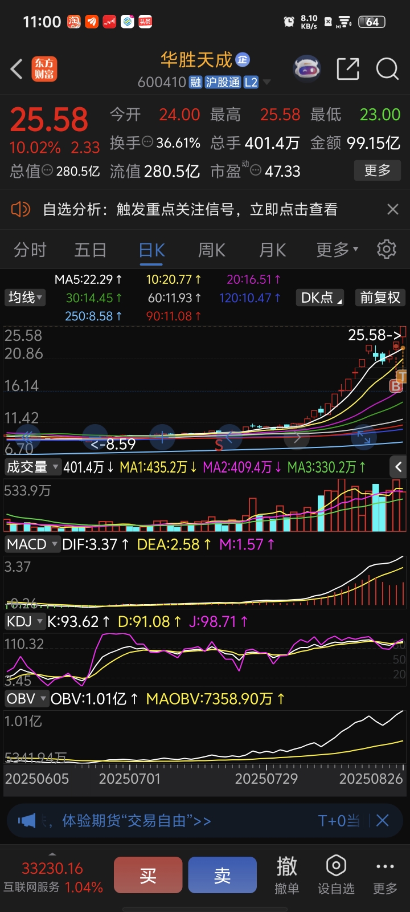
Task: Expand the 更多 chart period dropdown
Action: [338, 250]
